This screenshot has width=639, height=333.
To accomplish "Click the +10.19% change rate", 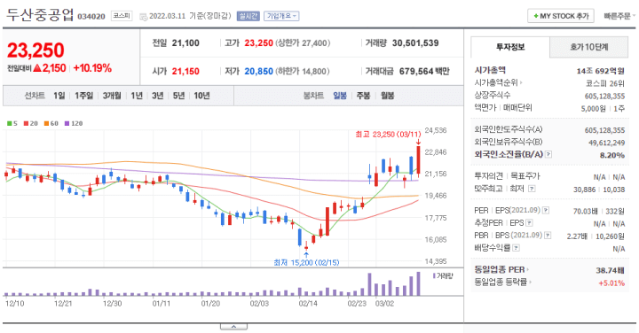I will click(92, 68).
